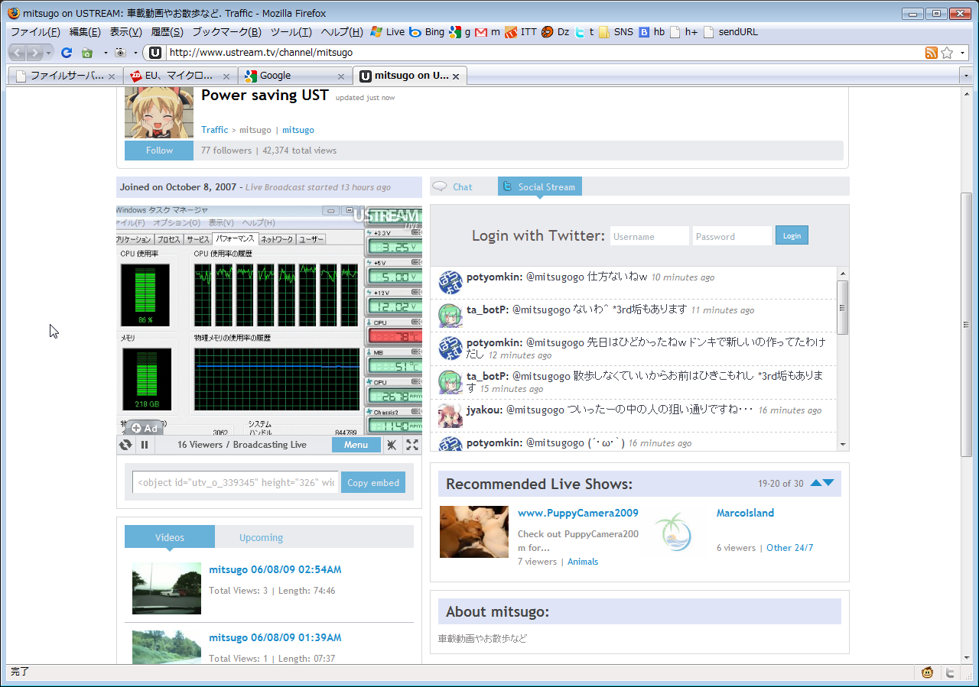Click the Twitter Username field
This screenshot has width=979, height=687.
pos(649,236)
